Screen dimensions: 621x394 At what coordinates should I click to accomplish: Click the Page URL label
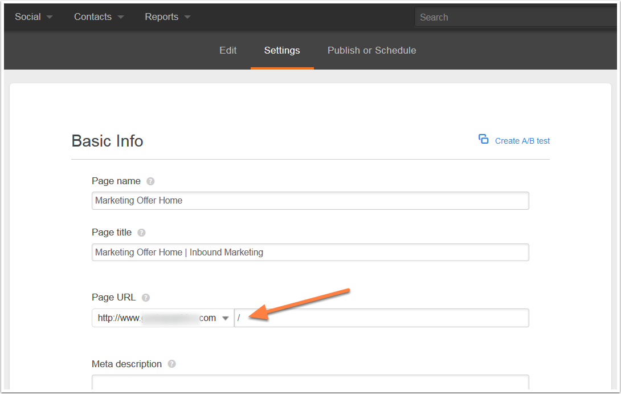pos(114,297)
